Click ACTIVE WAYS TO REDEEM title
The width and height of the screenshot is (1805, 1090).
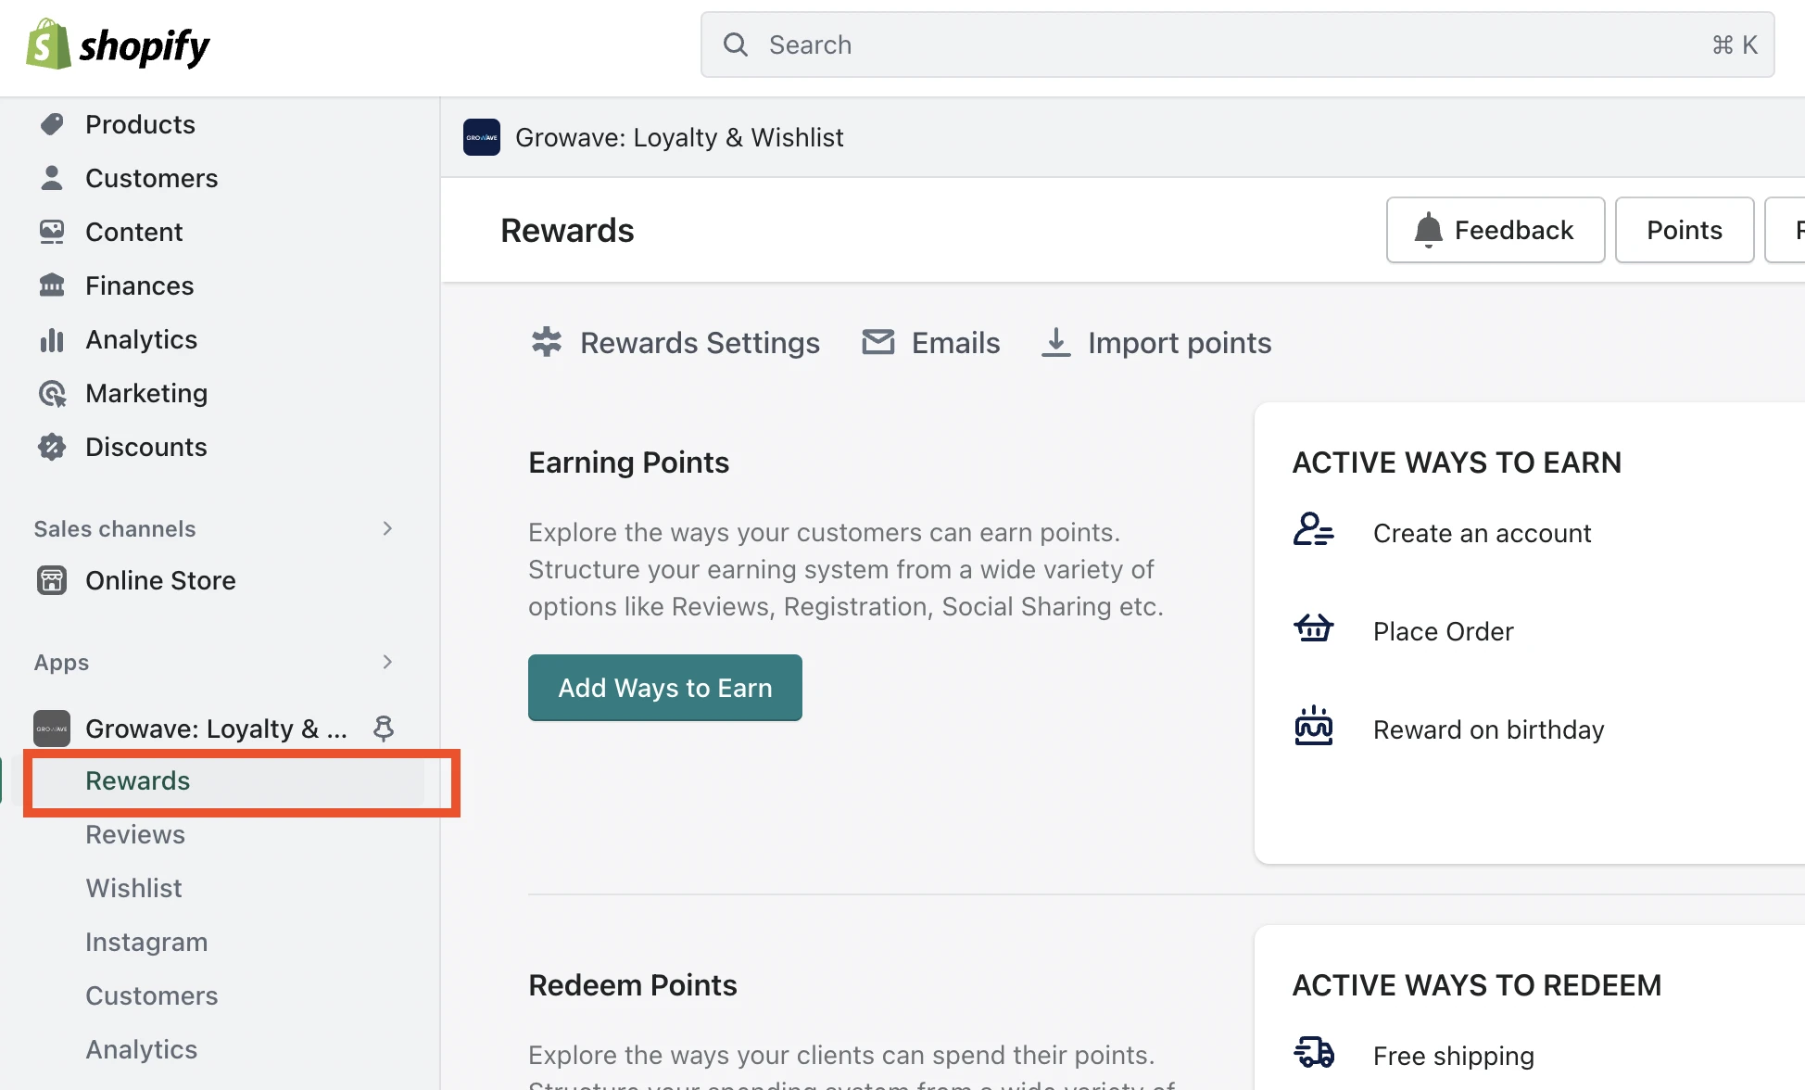1477,984
